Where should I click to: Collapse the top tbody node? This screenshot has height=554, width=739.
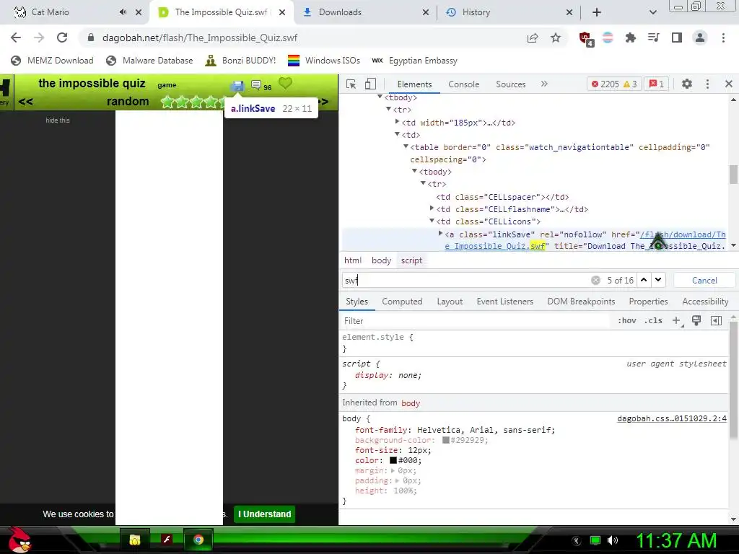pos(380,97)
